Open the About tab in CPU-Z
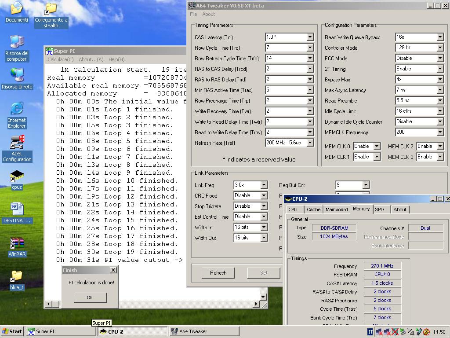 coord(400,209)
